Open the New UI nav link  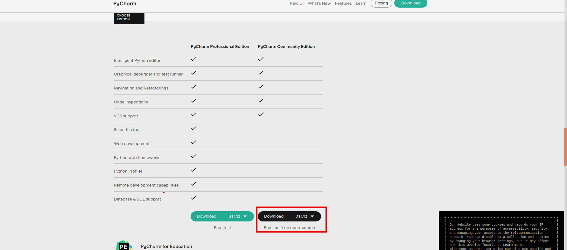click(x=297, y=3)
